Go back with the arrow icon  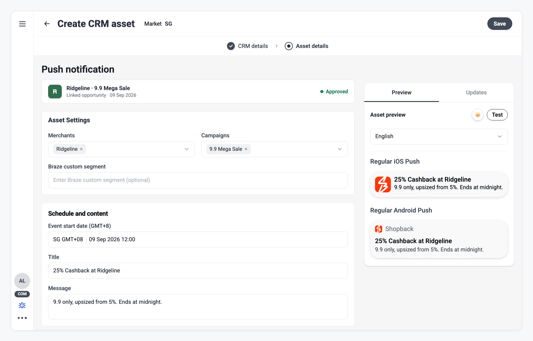click(x=47, y=24)
